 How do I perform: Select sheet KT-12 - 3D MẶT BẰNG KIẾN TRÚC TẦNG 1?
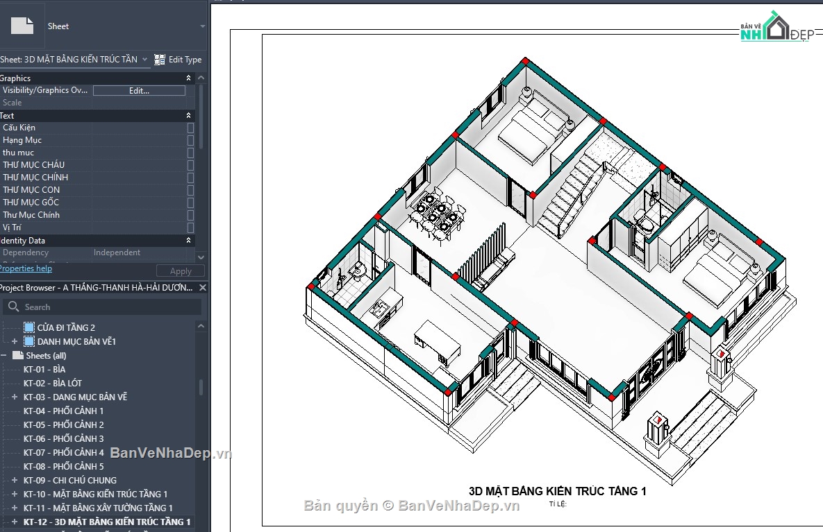click(107, 522)
